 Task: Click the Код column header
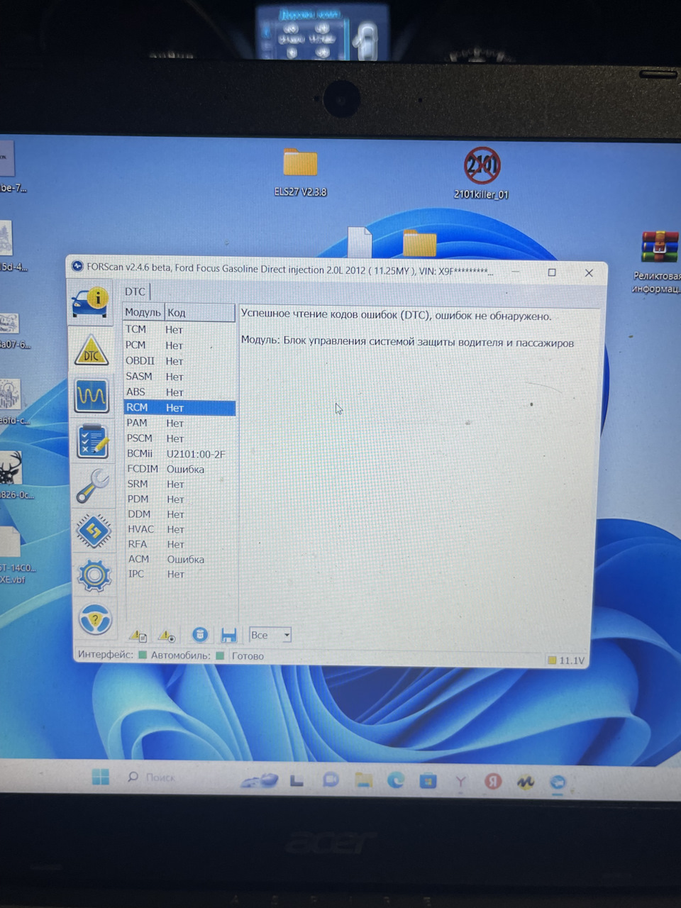click(x=200, y=312)
